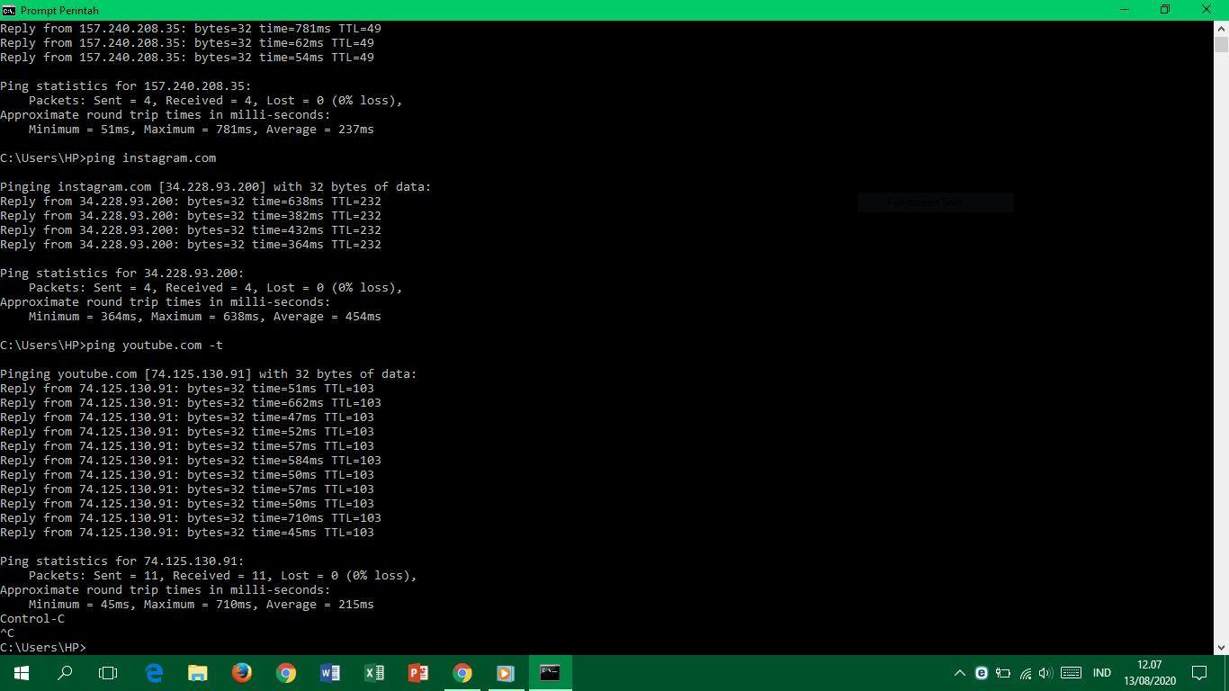Check battery power status icon
Screen dimensions: 1229x691
click(1003, 673)
